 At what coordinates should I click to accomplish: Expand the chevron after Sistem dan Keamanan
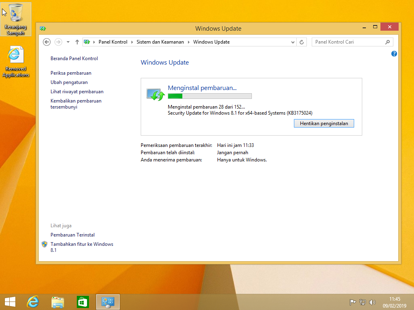coord(188,42)
